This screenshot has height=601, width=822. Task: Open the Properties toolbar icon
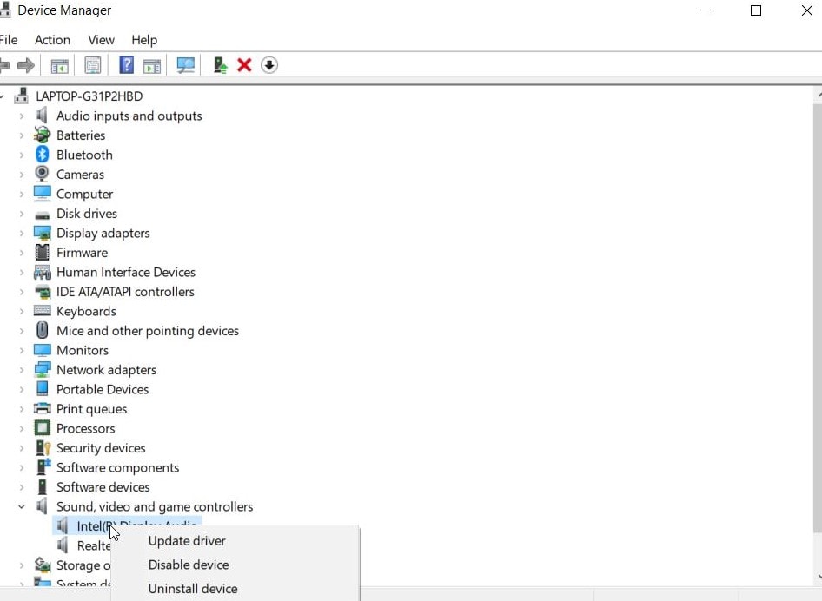93,65
